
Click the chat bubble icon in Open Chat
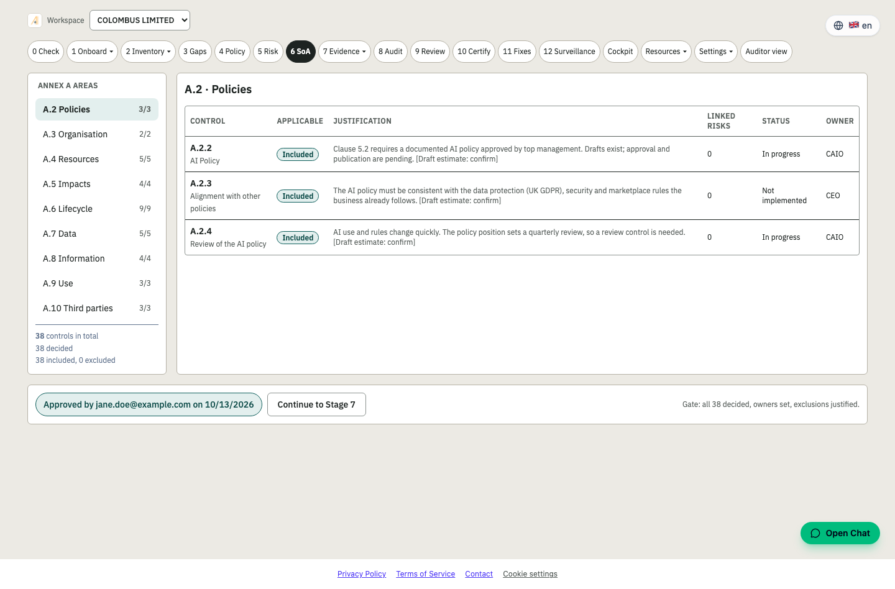[815, 533]
